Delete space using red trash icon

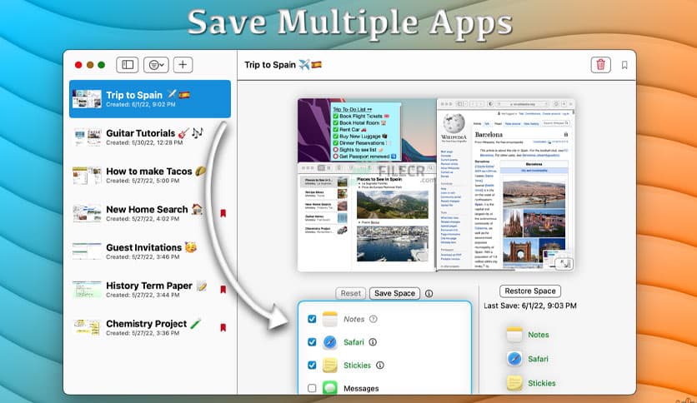tap(600, 64)
